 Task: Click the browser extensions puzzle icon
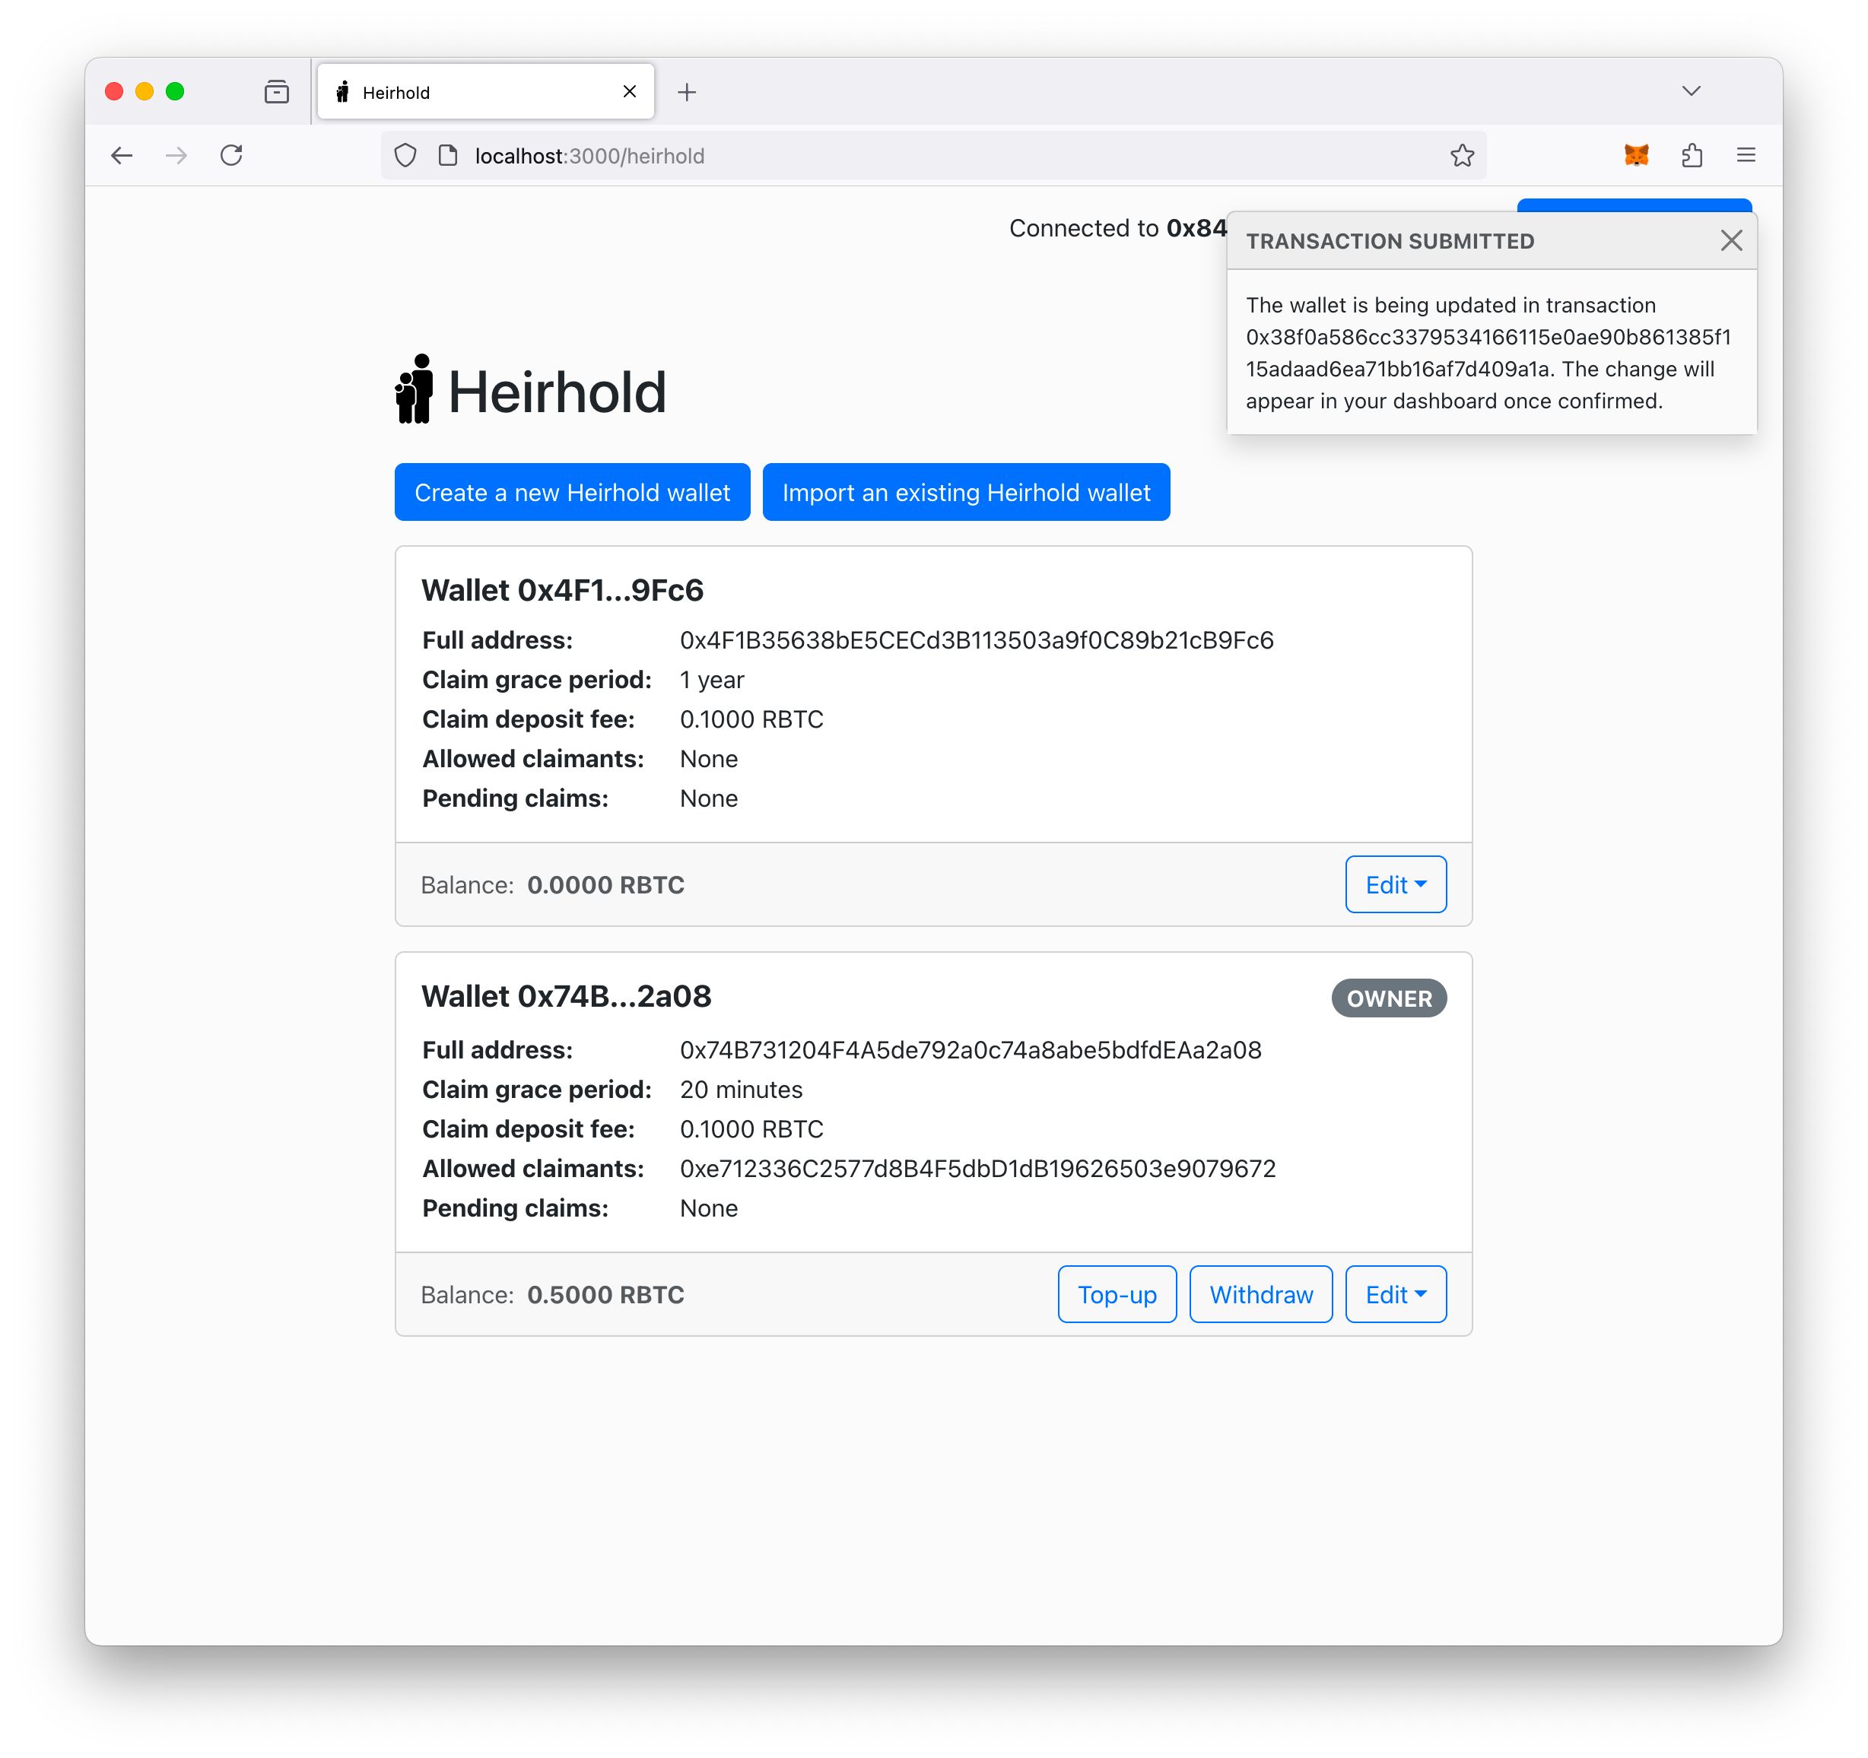click(1693, 155)
